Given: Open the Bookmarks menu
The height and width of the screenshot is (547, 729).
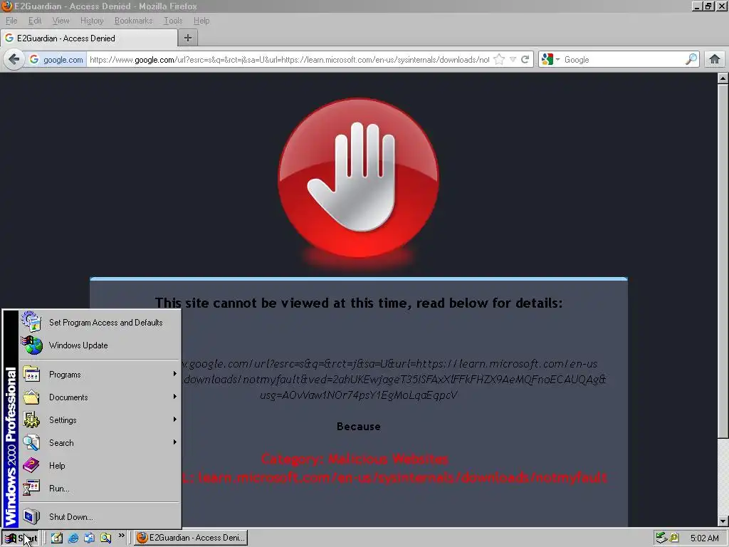Looking at the screenshot, I should click(x=133, y=21).
